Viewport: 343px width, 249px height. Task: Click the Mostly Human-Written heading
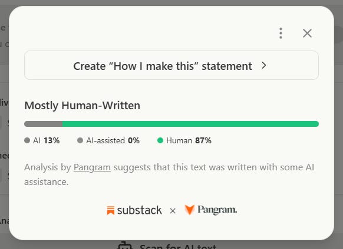83,106
